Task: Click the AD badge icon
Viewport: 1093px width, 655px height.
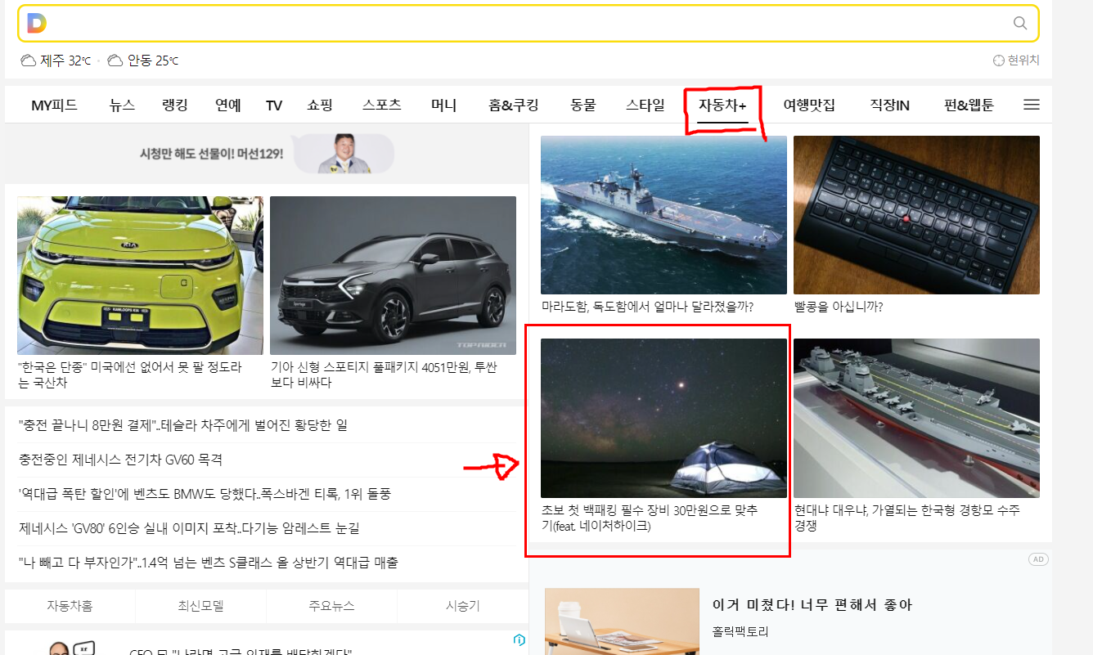Action: [x=1039, y=559]
